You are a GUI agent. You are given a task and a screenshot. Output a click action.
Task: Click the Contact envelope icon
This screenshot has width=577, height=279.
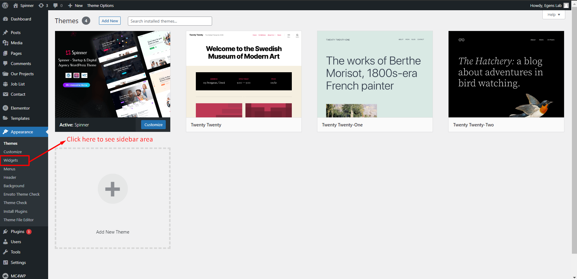click(5, 94)
